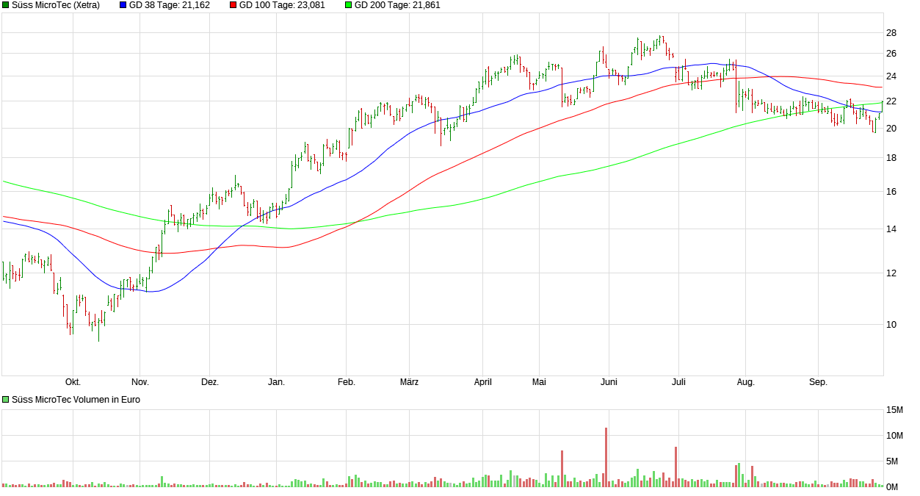Click the Süss MicroTec green legend icon
The width and height of the screenshot is (920, 496).
click(6, 5)
